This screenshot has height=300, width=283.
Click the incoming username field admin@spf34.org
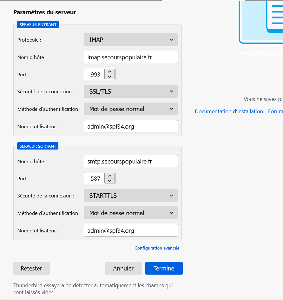pyautogui.click(x=131, y=126)
